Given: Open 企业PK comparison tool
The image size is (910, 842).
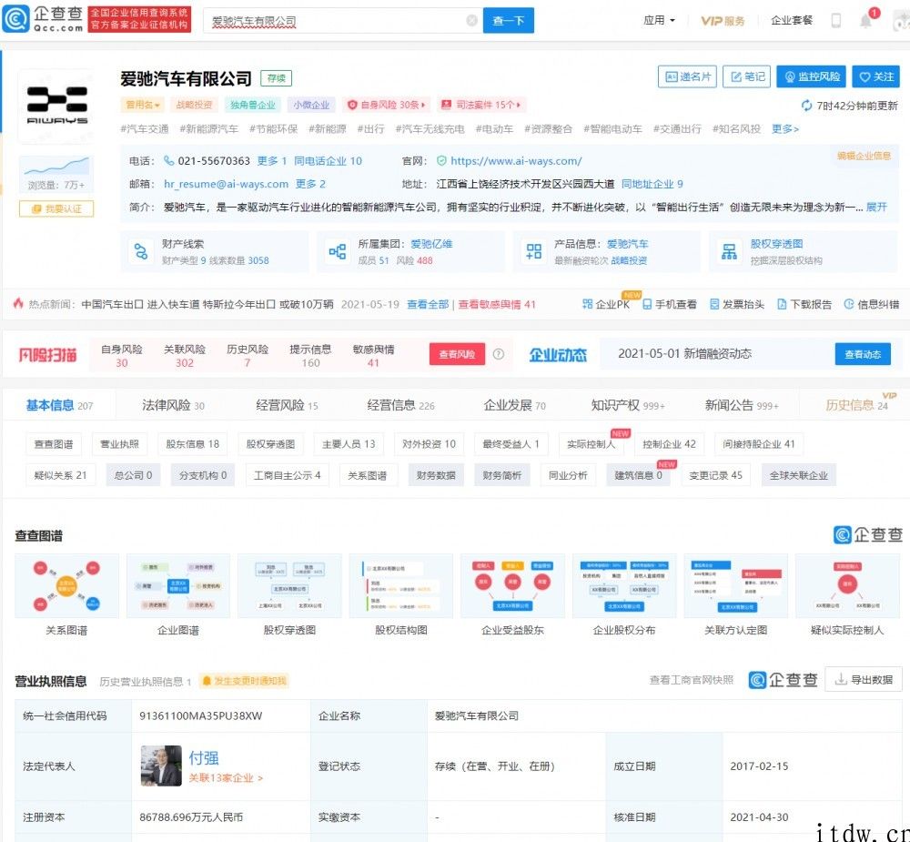Looking at the screenshot, I should [606, 304].
